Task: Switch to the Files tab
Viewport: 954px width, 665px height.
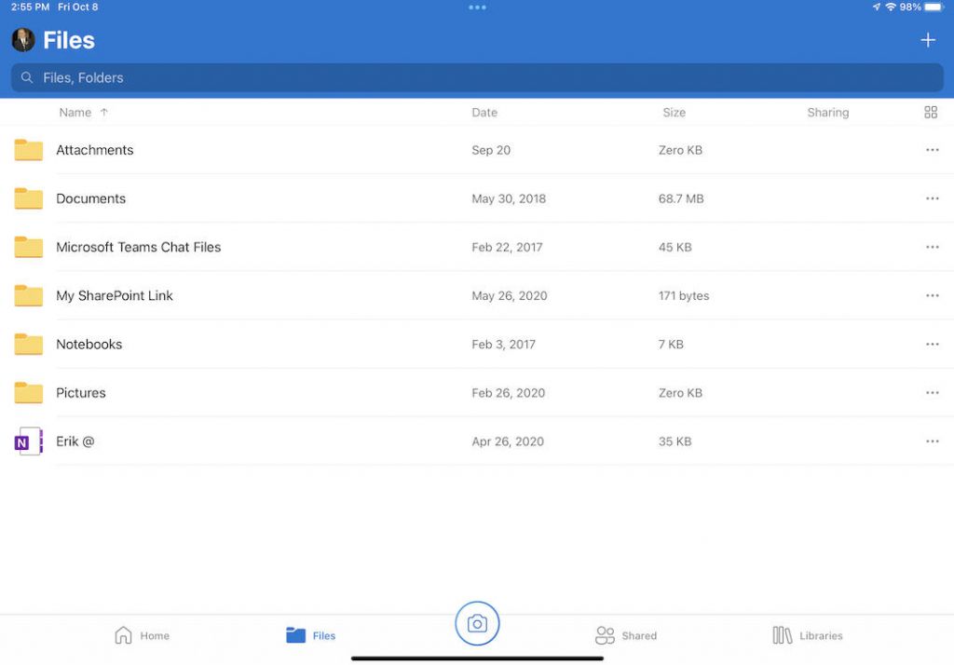Action: click(x=310, y=635)
